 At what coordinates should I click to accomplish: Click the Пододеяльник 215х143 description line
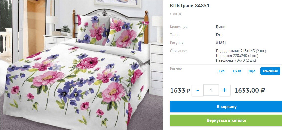point(241,51)
